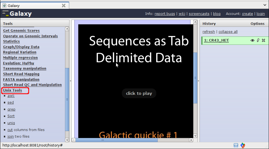Open the tab list dropdown arrow
The width and height of the screenshot is (269, 149).
click(265, 5)
